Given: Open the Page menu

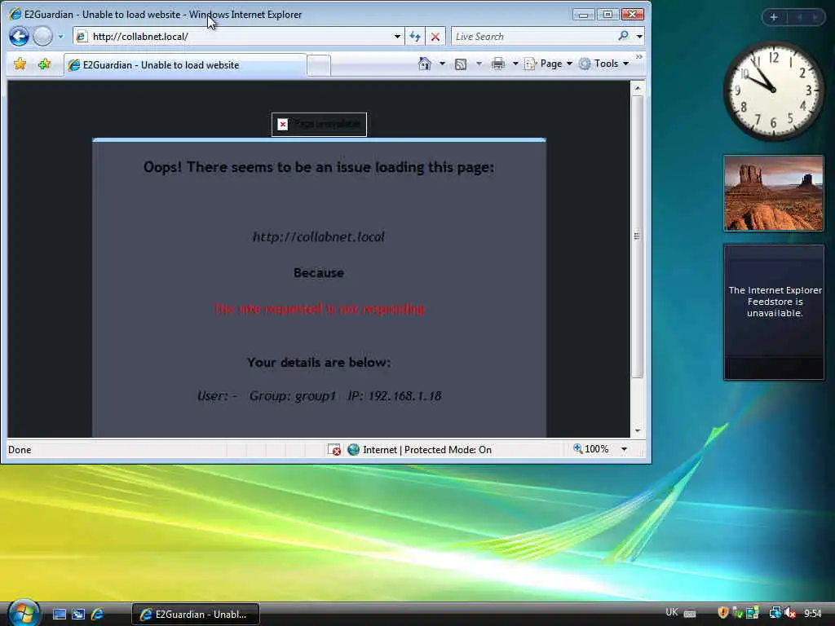Looking at the screenshot, I should coord(549,64).
